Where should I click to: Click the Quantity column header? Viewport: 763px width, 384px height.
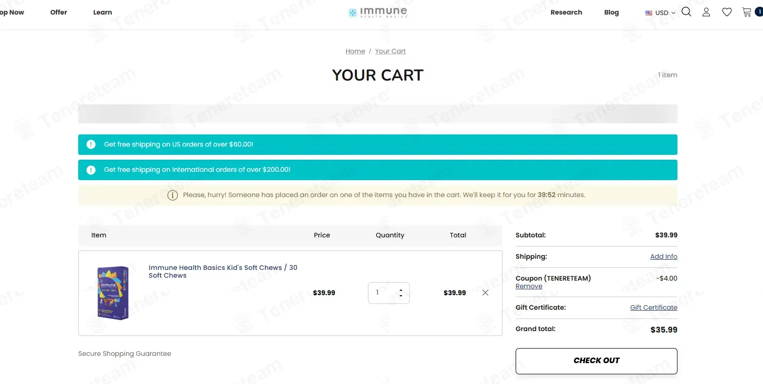(390, 235)
